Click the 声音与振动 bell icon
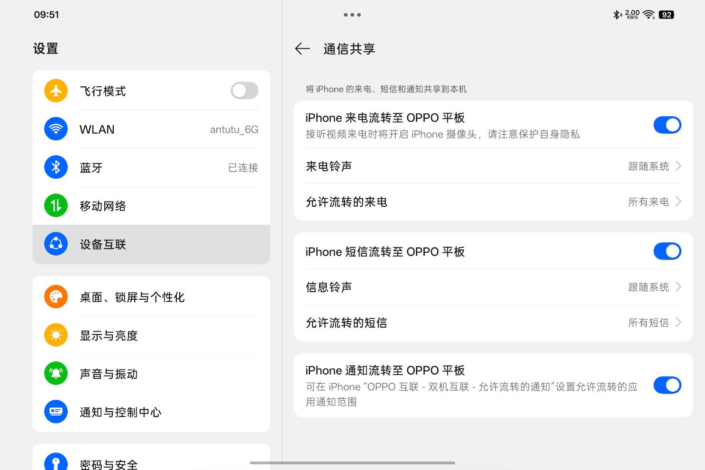 55,374
